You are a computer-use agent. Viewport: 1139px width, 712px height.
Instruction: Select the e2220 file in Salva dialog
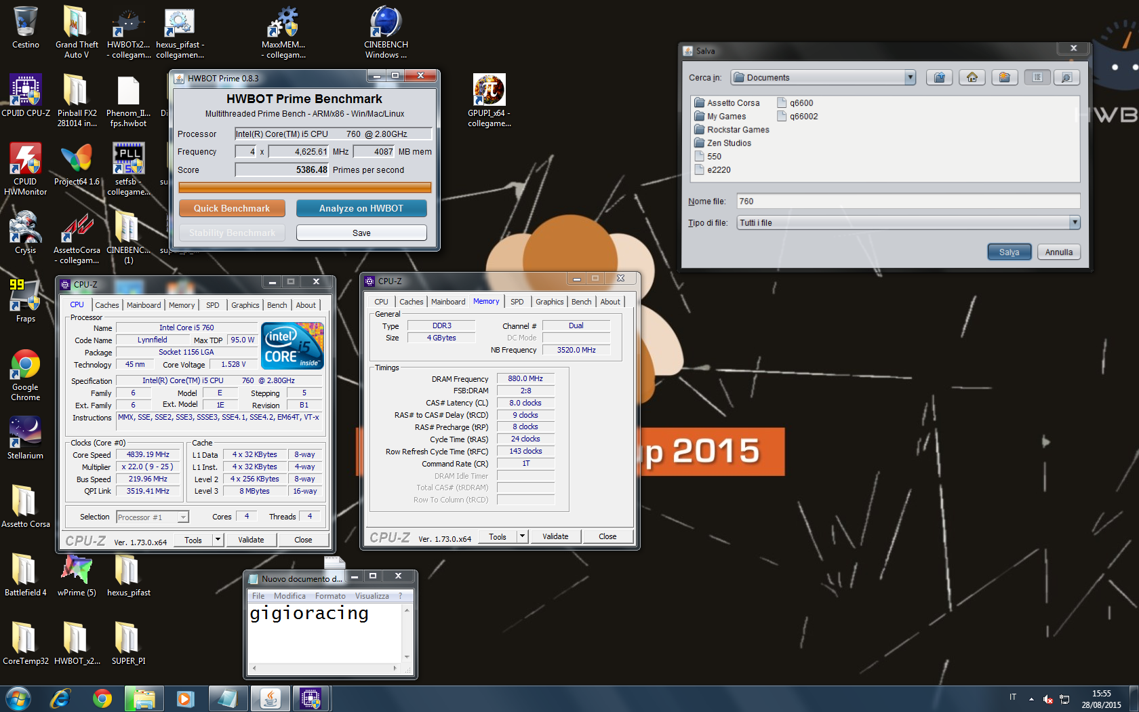713,170
